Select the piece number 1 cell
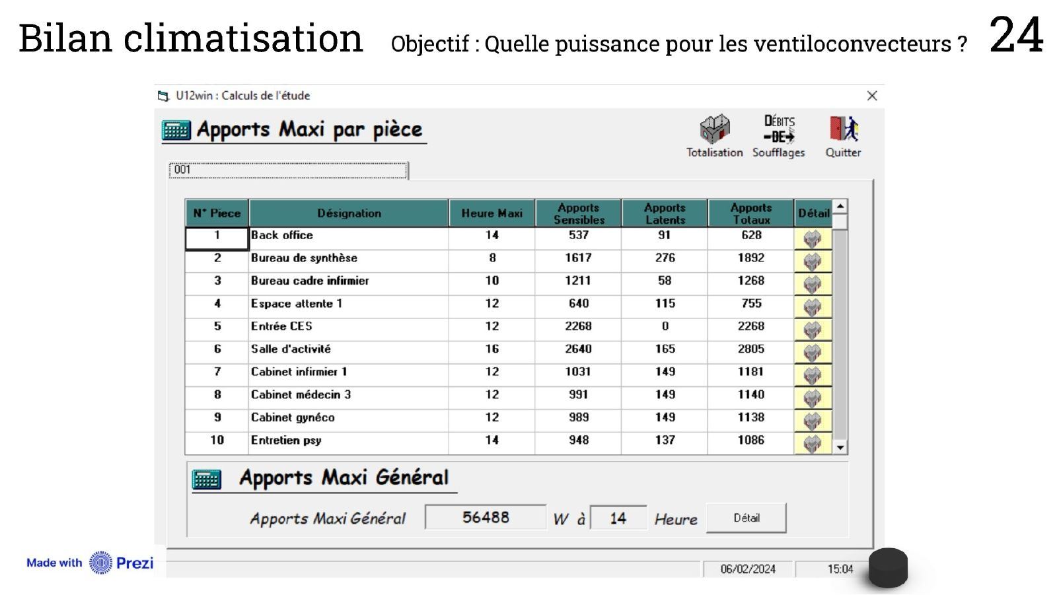The width and height of the screenshot is (1057, 595). pyautogui.click(x=217, y=238)
